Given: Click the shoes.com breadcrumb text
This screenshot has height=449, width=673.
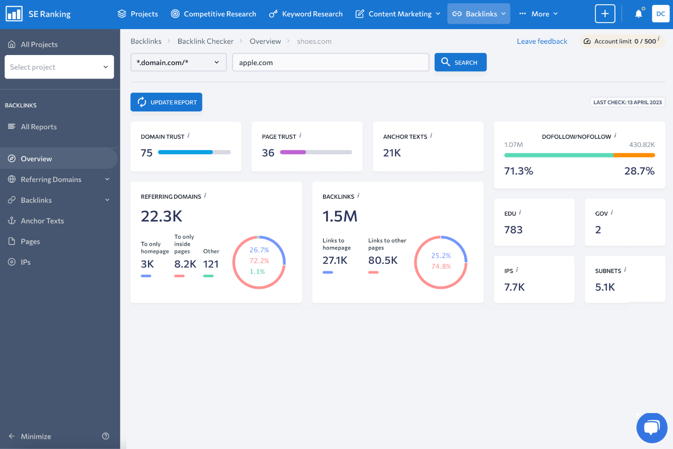Looking at the screenshot, I should 314,41.
